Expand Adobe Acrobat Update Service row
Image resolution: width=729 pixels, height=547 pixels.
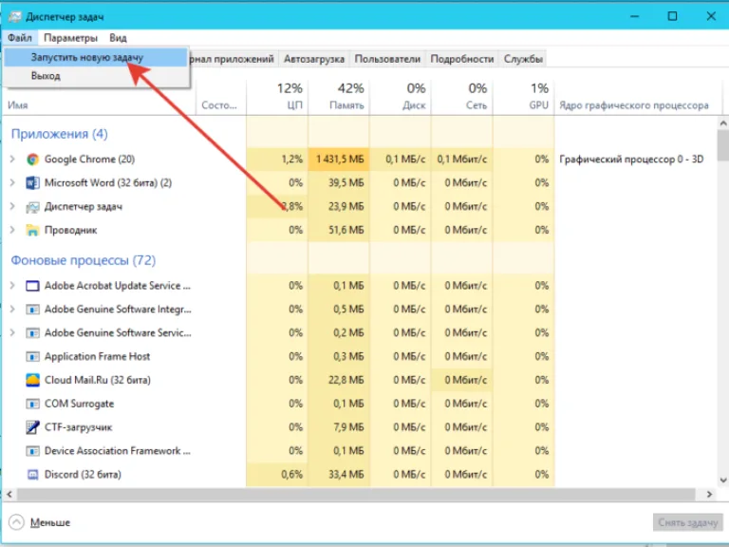coord(12,286)
